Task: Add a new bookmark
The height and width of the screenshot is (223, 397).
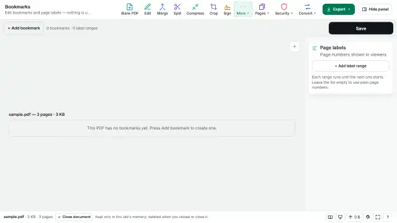Action: tap(24, 28)
